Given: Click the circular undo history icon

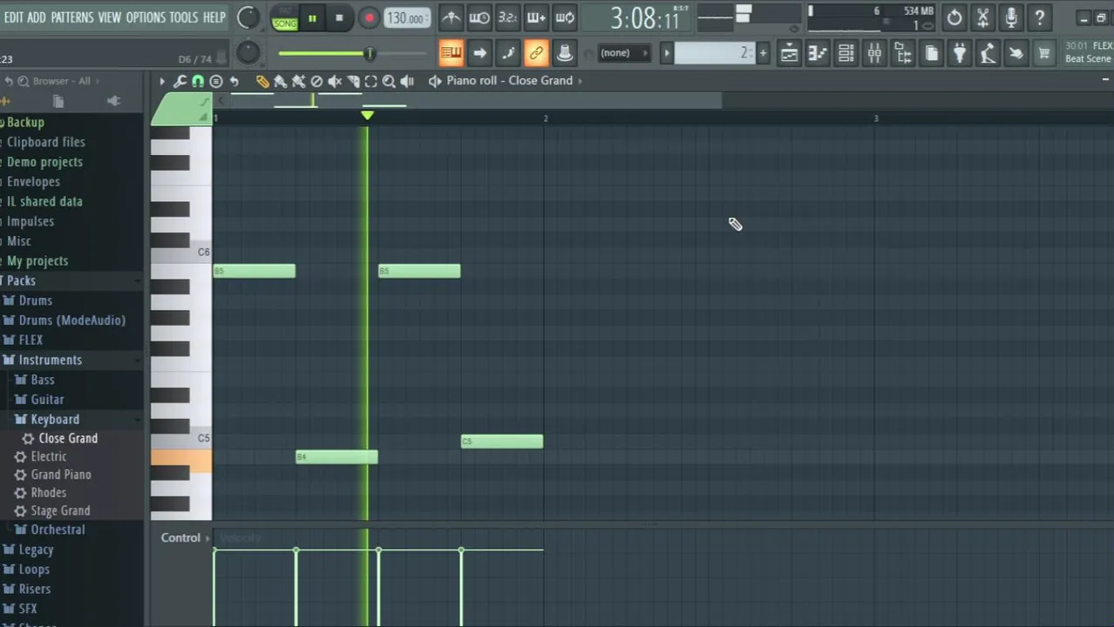Looking at the screenshot, I should pyautogui.click(x=954, y=17).
